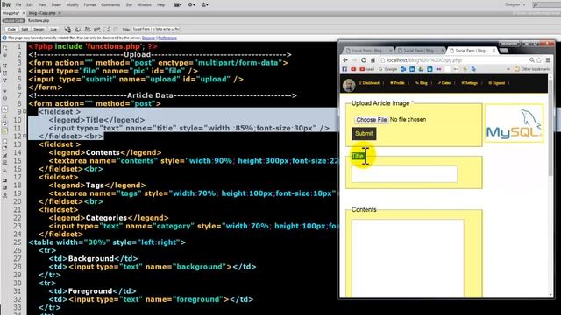This screenshot has height=315, width=561.
Task: Collapse the code block at line 9
Action: [x=25, y=112]
